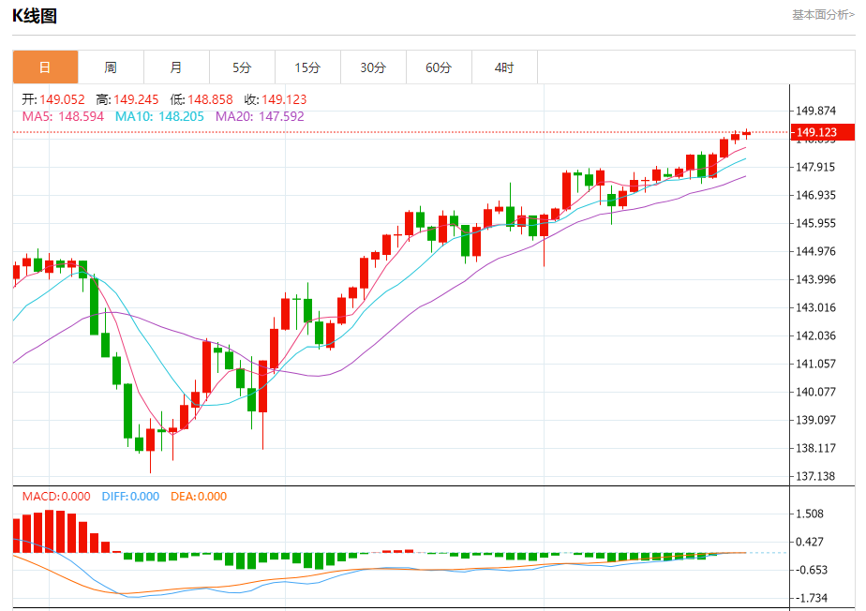The width and height of the screenshot is (866, 611).
Task: Click the 138.117 price axis label
Action: (x=815, y=449)
